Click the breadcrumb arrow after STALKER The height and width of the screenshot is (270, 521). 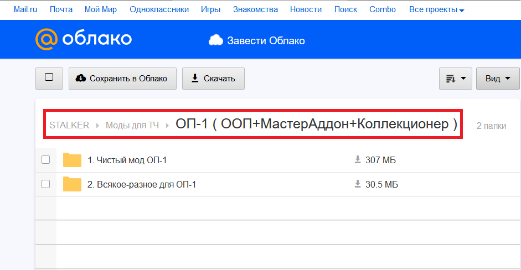[97, 126]
